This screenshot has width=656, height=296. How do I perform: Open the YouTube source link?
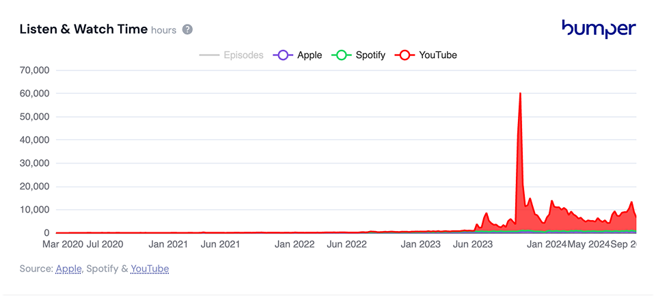tap(150, 269)
